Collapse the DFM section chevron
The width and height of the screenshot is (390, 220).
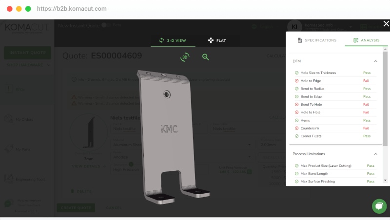pyautogui.click(x=375, y=61)
